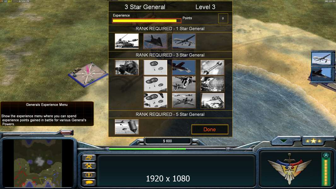Collapse the control bar with green arrow
Screen dimensions: 336x189
283,141
